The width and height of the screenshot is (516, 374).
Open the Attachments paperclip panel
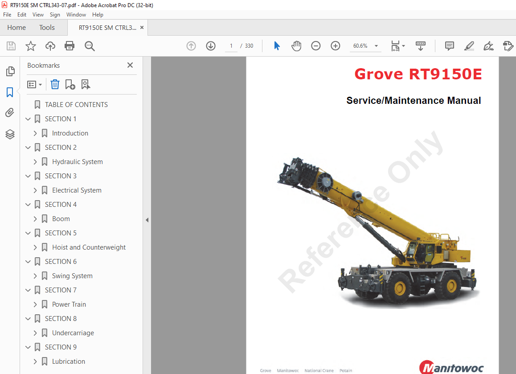(10, 113)
